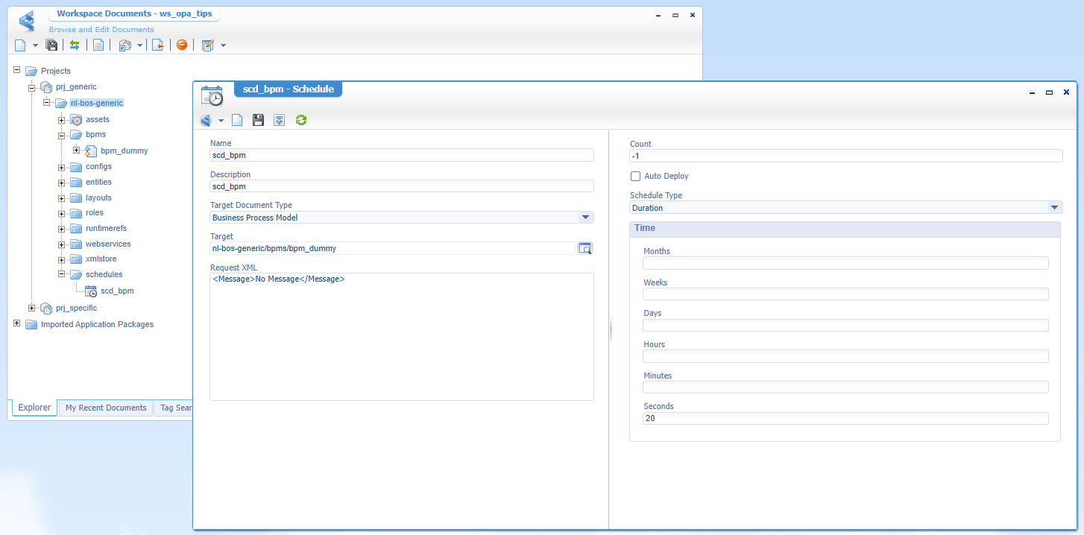This screenshot has height=535, width=1084.
Task: Open the Target Document Type dropdown
Action: [x=585, y=218]
